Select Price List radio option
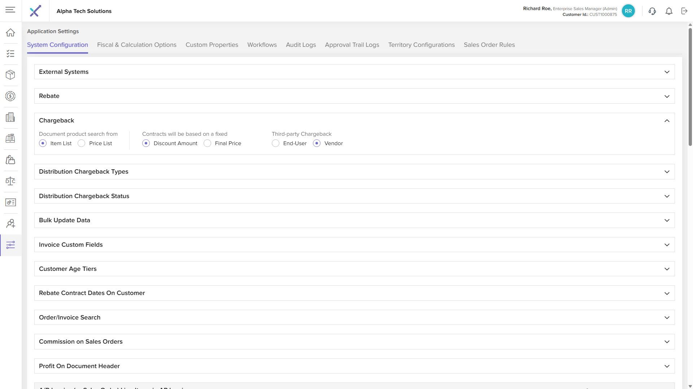 pyautogui.click(x=82, y=143)
